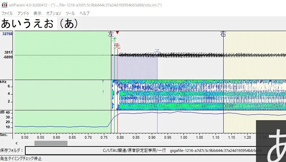Viewport: 286px width, 162px height.
Task: Select the オ (overlap) green marker label
Action: (114, 39)
